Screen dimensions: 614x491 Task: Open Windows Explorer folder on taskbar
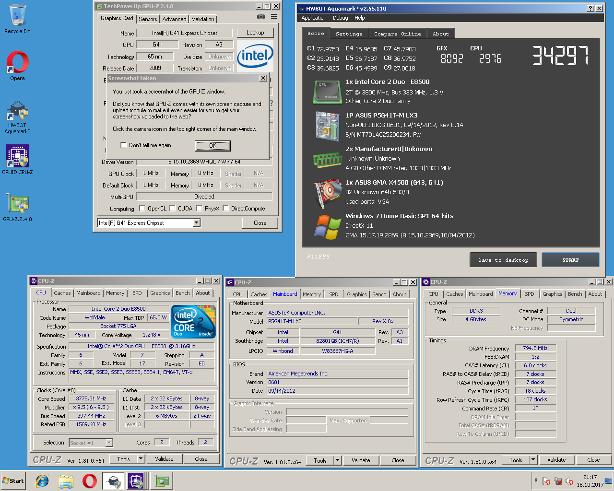[66, 481]
